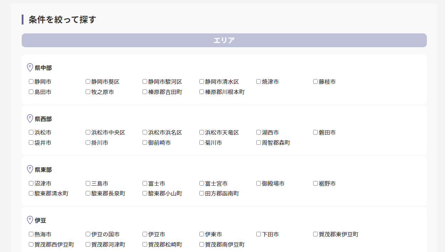The image size is (445, 252).
Task: Select the 磐田市 checkbox
Action: click(x=315, y=132)
